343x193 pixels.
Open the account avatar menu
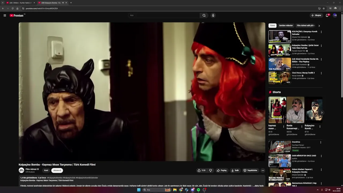(x=335, y=16)
